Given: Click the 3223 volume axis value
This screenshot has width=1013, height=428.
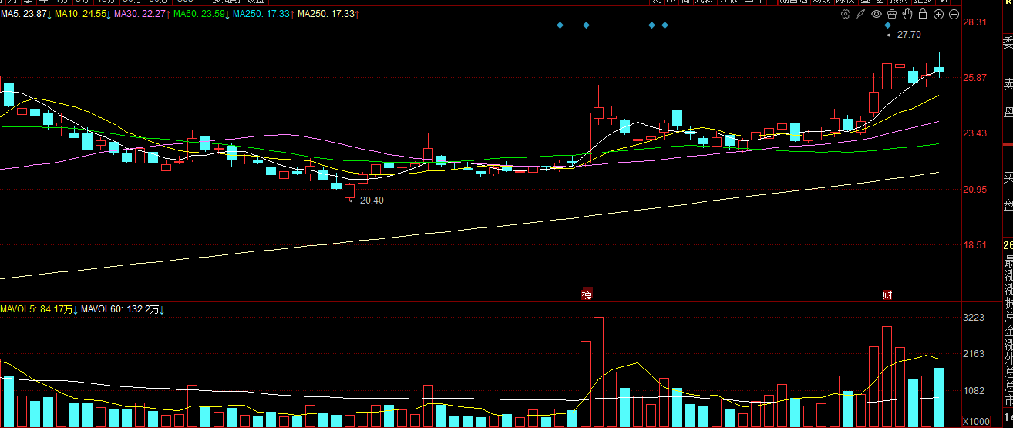Looking at the screenshot, I should coord(974,317).
